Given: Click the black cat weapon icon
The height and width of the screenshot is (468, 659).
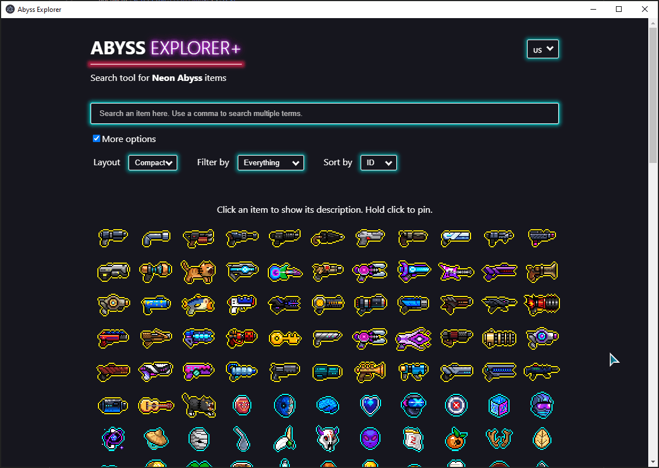Looking at the screenshot, I should [199, 405].
